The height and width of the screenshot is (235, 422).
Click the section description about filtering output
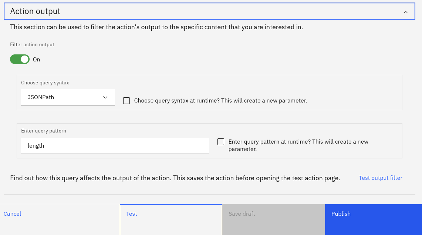[x=156, y=27]
